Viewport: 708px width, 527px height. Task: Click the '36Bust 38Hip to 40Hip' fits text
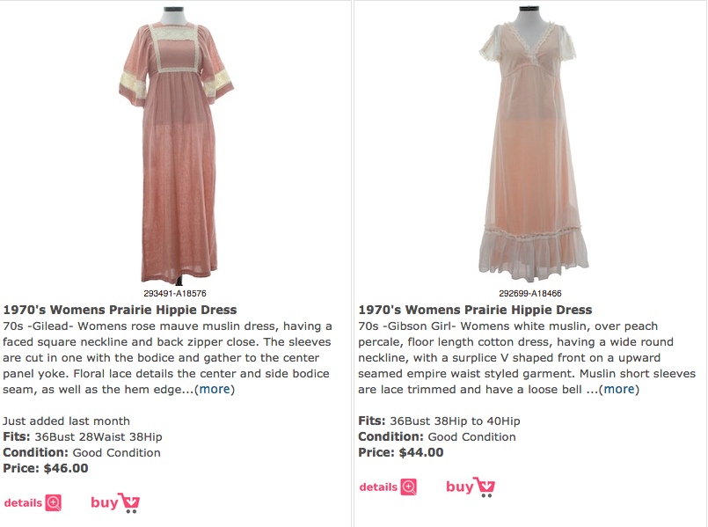[x=456, y=421]
